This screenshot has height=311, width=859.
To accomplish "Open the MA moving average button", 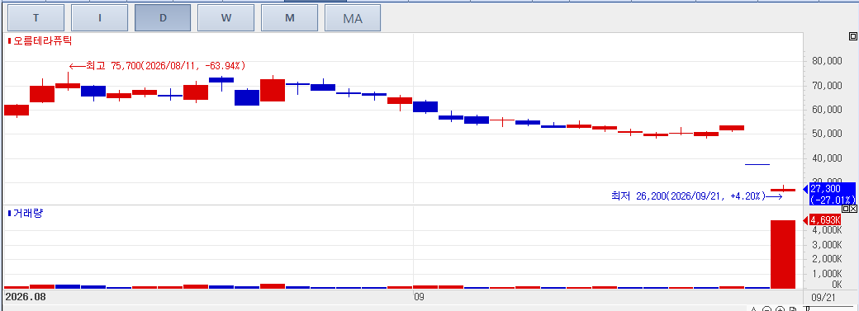I will click(x=353, y=17).
